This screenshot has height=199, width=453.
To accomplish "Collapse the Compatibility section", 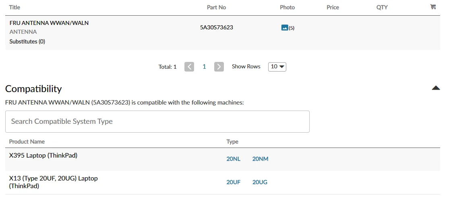I will [x=436, y=88].
